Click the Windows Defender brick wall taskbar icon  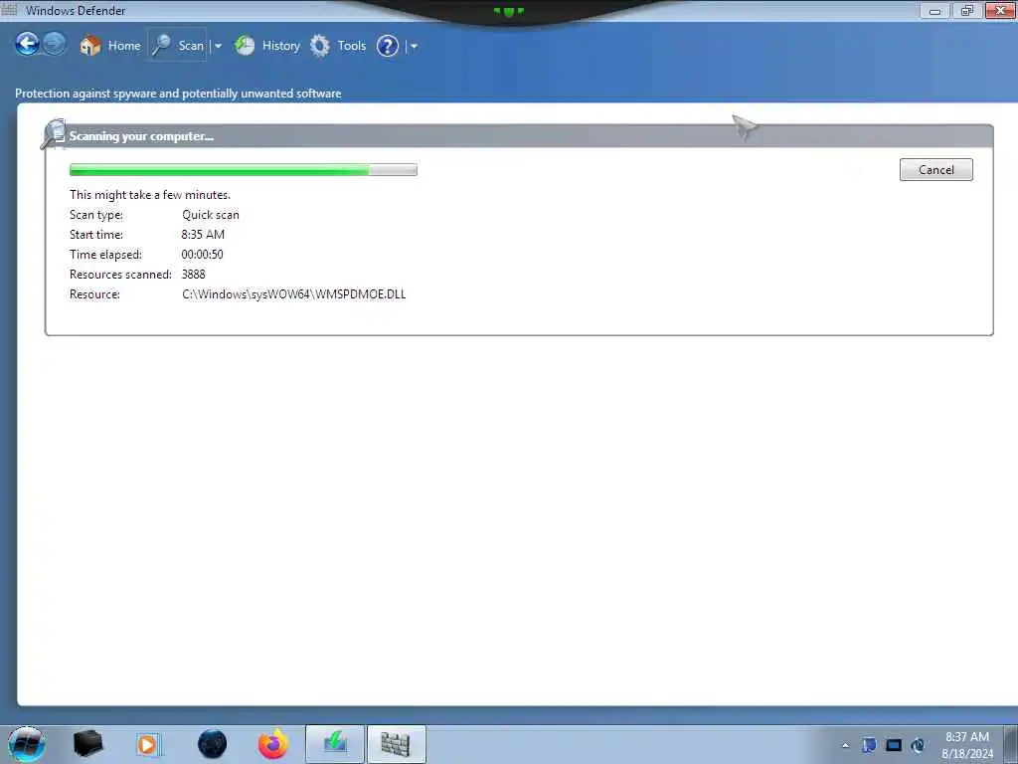396,744
